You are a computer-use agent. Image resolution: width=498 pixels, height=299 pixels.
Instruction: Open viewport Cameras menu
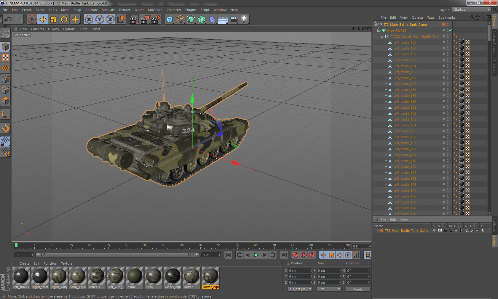coord(37,29)
